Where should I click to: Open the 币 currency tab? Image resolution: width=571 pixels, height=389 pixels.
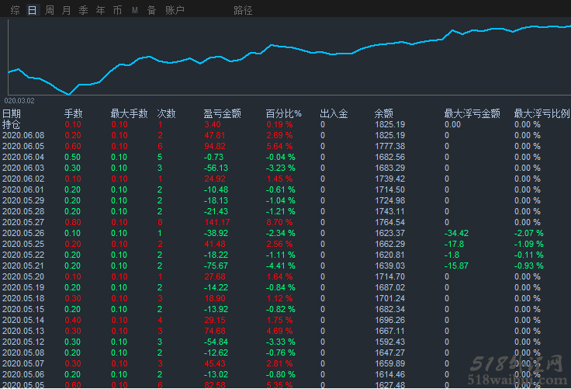point(117,10)
